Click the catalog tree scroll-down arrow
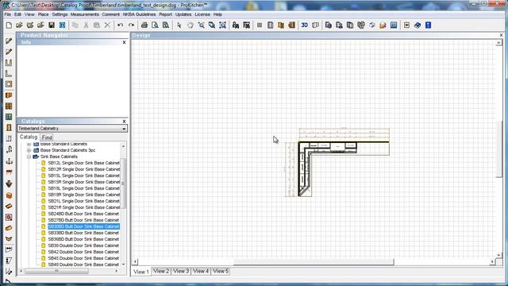Screen dimensions: 508x286 (x=123, y=265)
